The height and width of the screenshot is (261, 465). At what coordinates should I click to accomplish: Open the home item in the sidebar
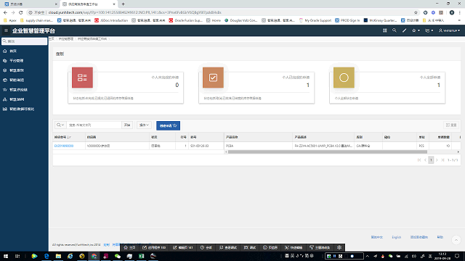tap(13, 51)
